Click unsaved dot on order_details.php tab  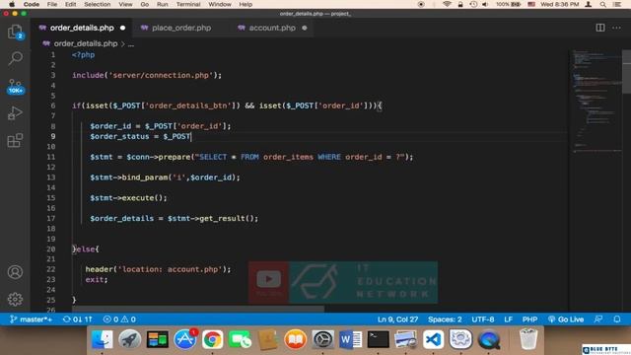coord(122,28)
